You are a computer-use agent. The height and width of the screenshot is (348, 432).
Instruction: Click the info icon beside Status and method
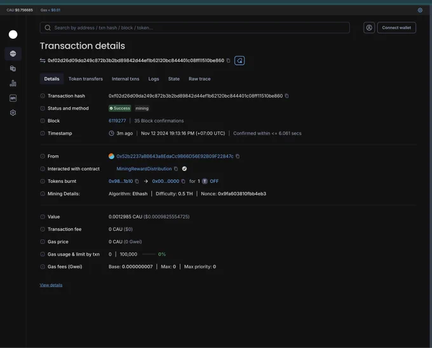pos(43,108)
